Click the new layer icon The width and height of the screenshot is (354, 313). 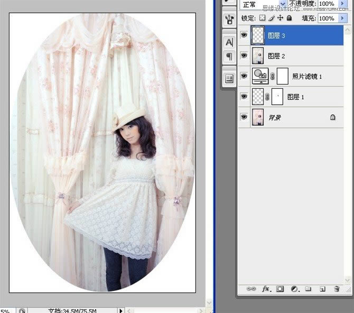(322, 289)
